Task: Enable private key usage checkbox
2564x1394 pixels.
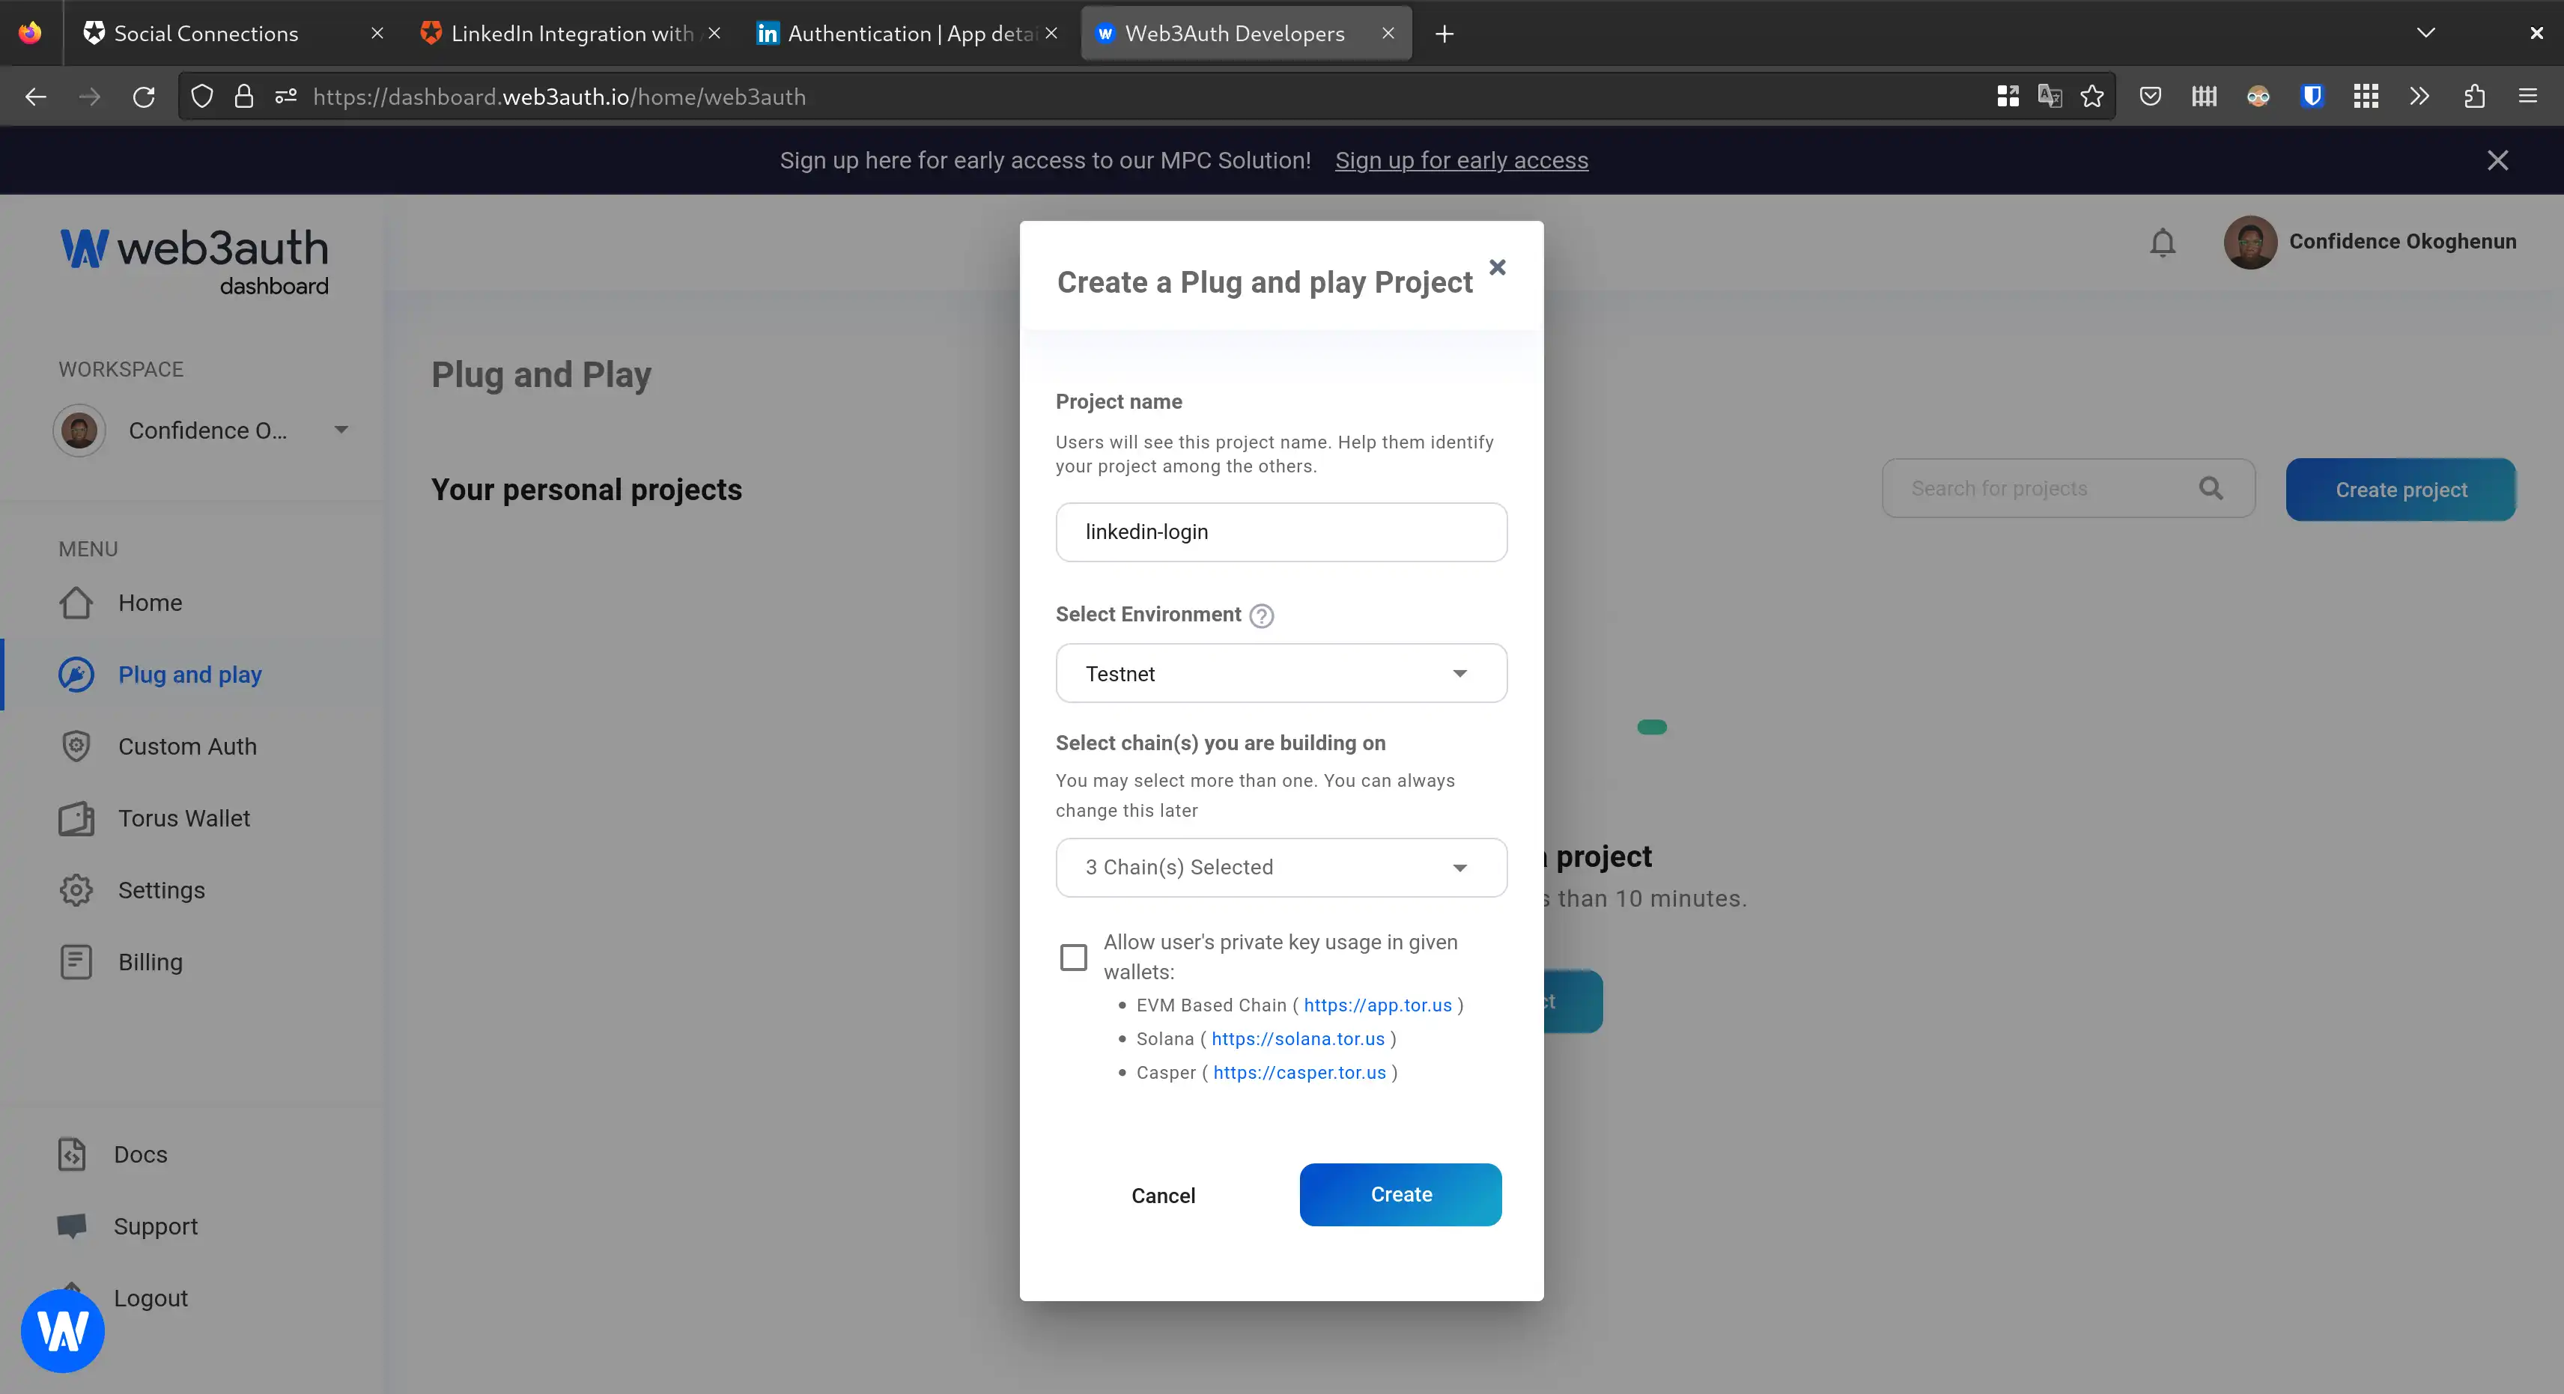Action: point(1073,958)
